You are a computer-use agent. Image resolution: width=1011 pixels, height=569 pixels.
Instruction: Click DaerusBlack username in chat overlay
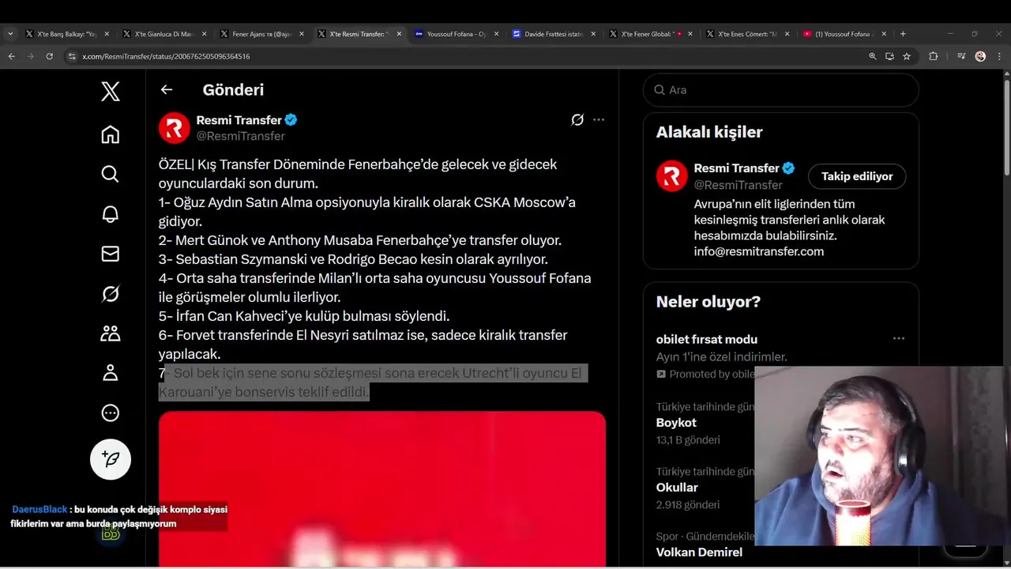(x=39, y=510)
